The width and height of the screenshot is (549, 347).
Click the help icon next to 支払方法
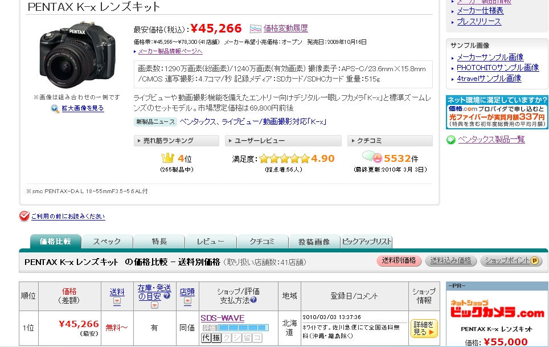253,300
